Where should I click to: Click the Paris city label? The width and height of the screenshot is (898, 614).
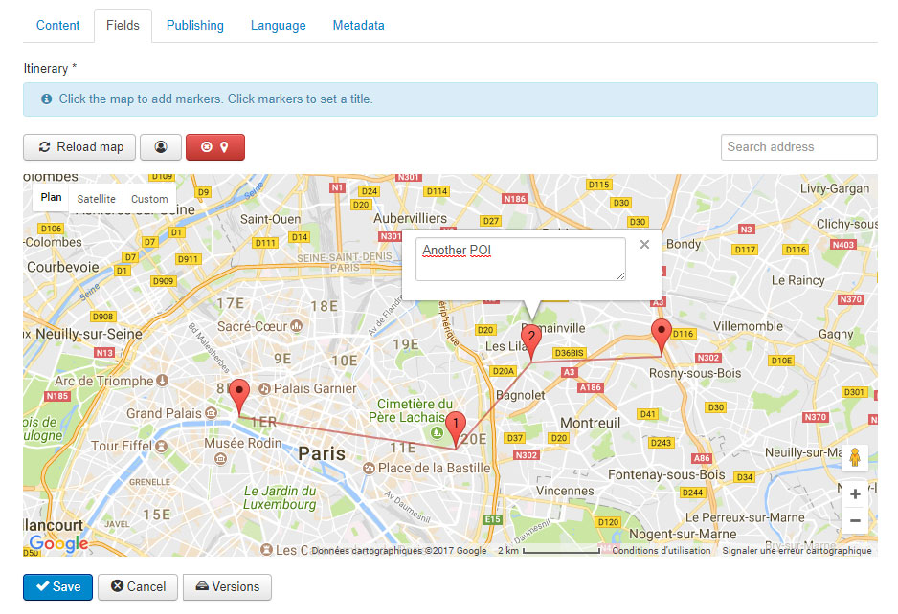point(322,453)
